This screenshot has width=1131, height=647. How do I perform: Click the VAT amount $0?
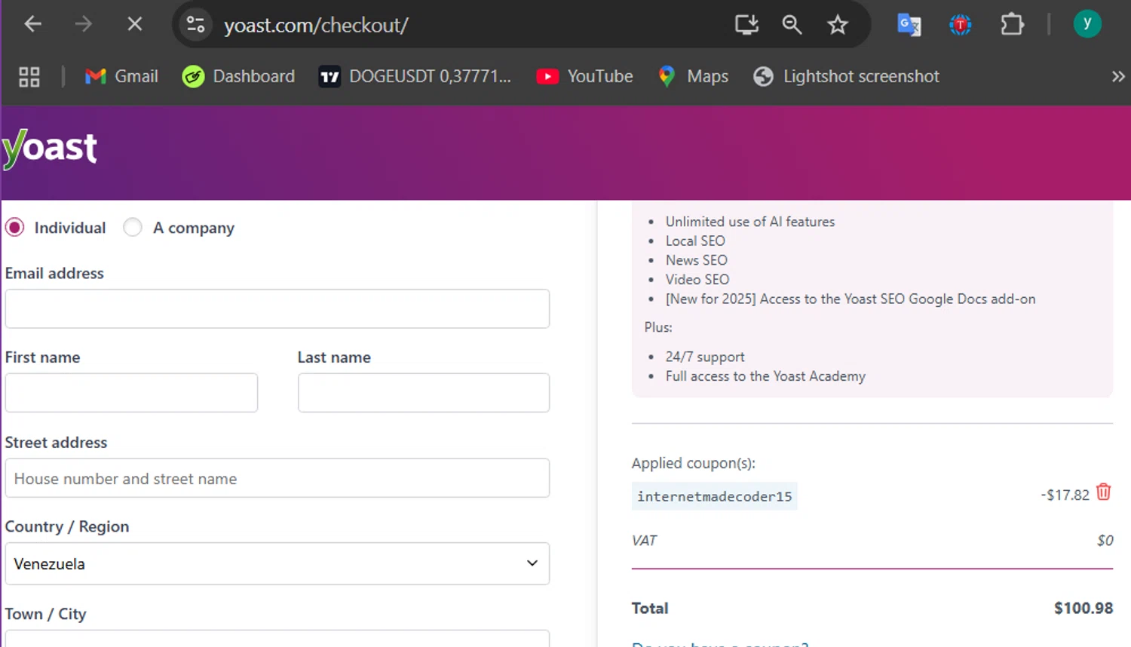click(1105, 541)
